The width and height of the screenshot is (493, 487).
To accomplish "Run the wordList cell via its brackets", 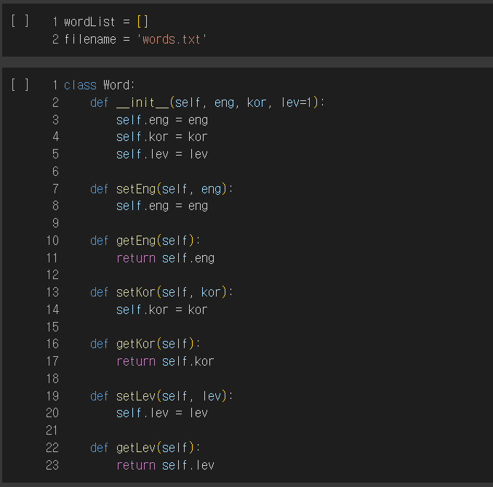I will [x=20, y=21].
